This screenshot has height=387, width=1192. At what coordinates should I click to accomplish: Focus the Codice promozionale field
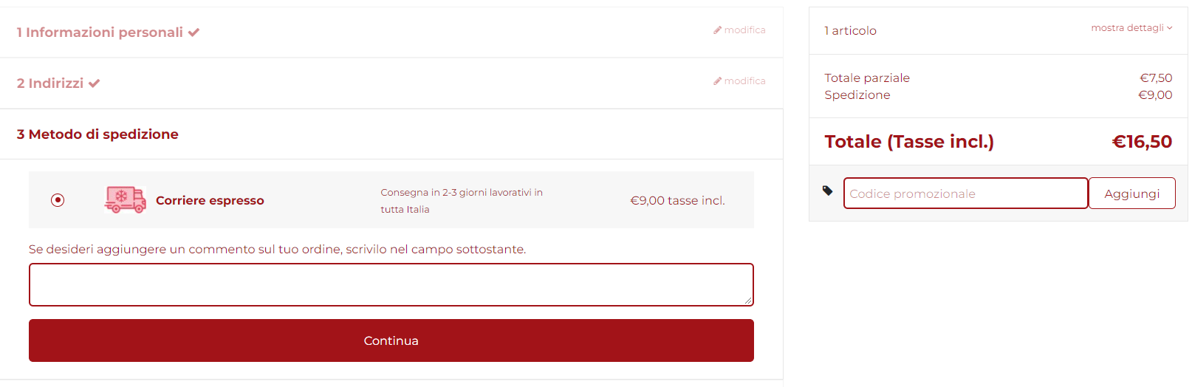(x=966, y=193)
